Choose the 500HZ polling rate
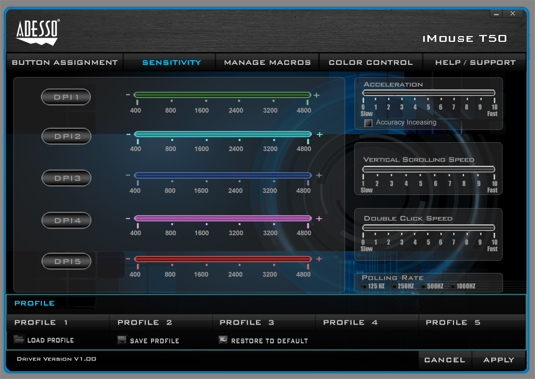The image size is (535, 379). point(424,286)
